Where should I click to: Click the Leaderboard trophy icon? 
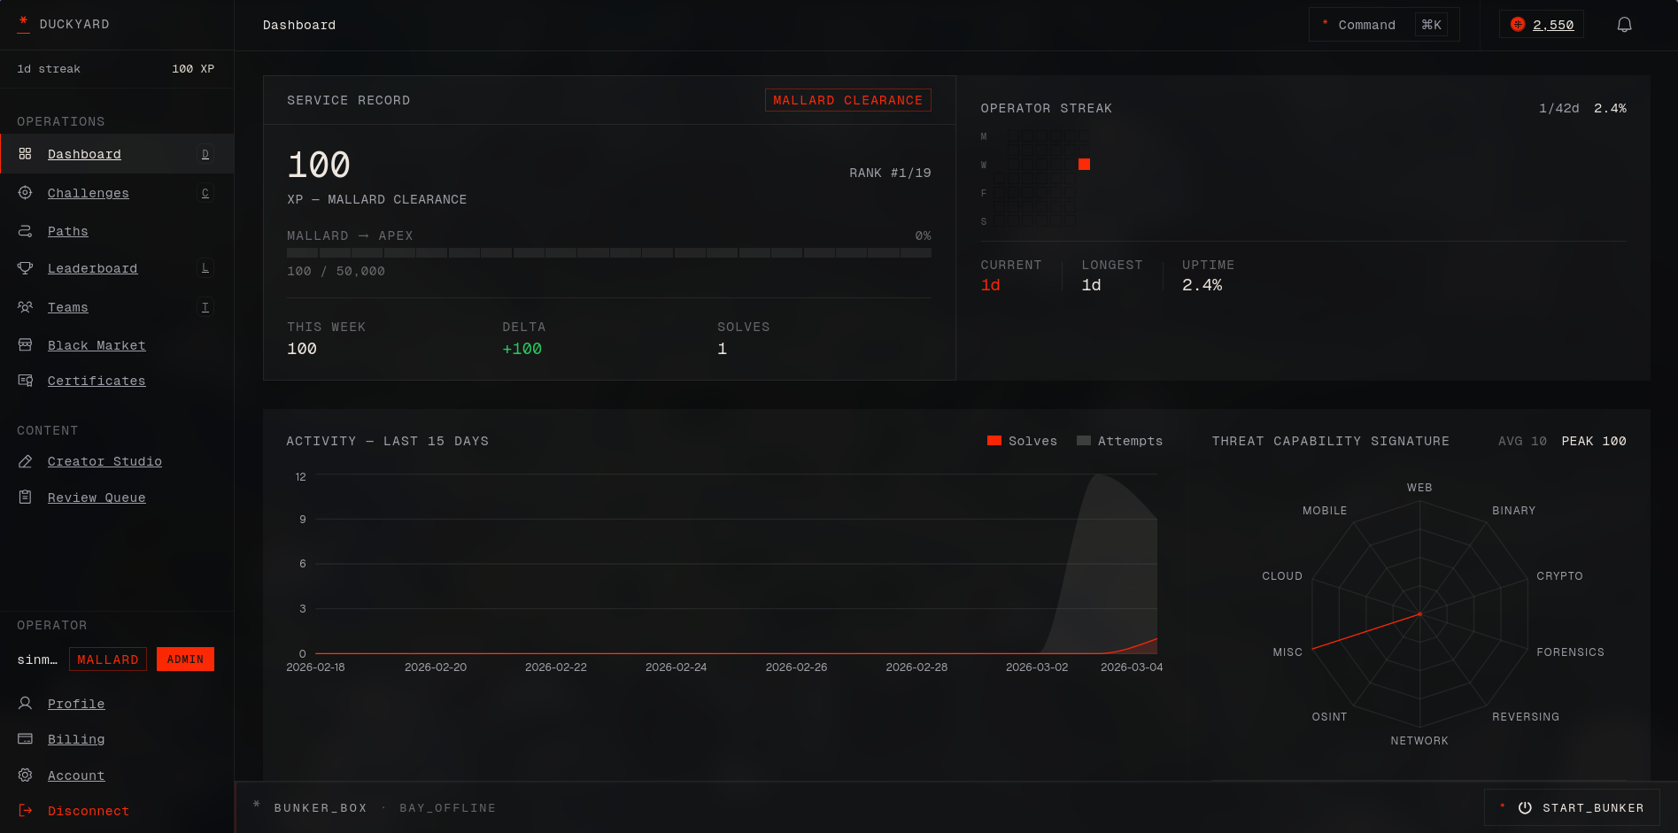[x=26, y=268]
